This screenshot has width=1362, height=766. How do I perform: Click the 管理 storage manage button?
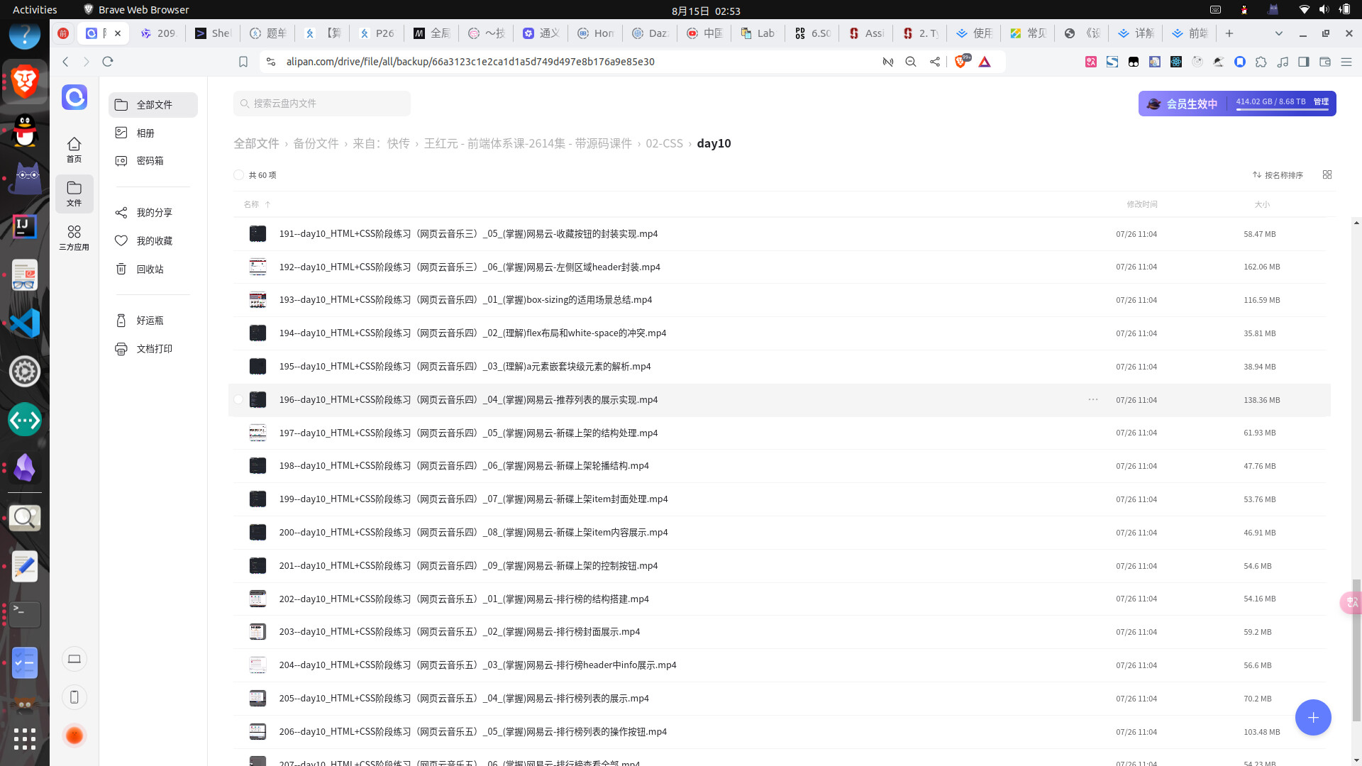pos(1321,102)
